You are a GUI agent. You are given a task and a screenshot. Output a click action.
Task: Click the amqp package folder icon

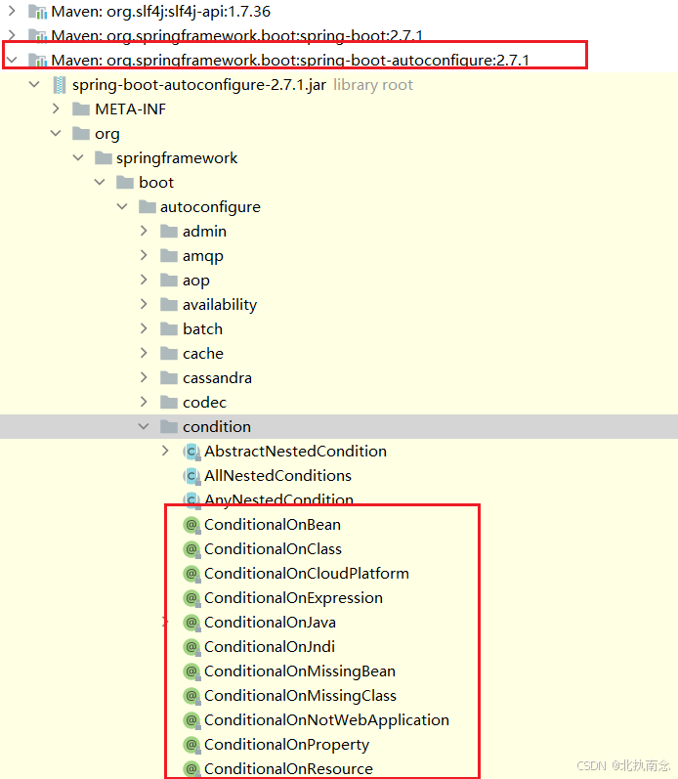coord(169,256)
